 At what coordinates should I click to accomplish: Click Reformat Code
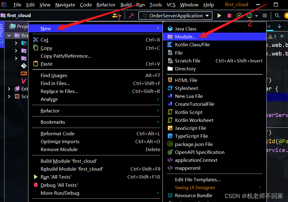(96, 134)
